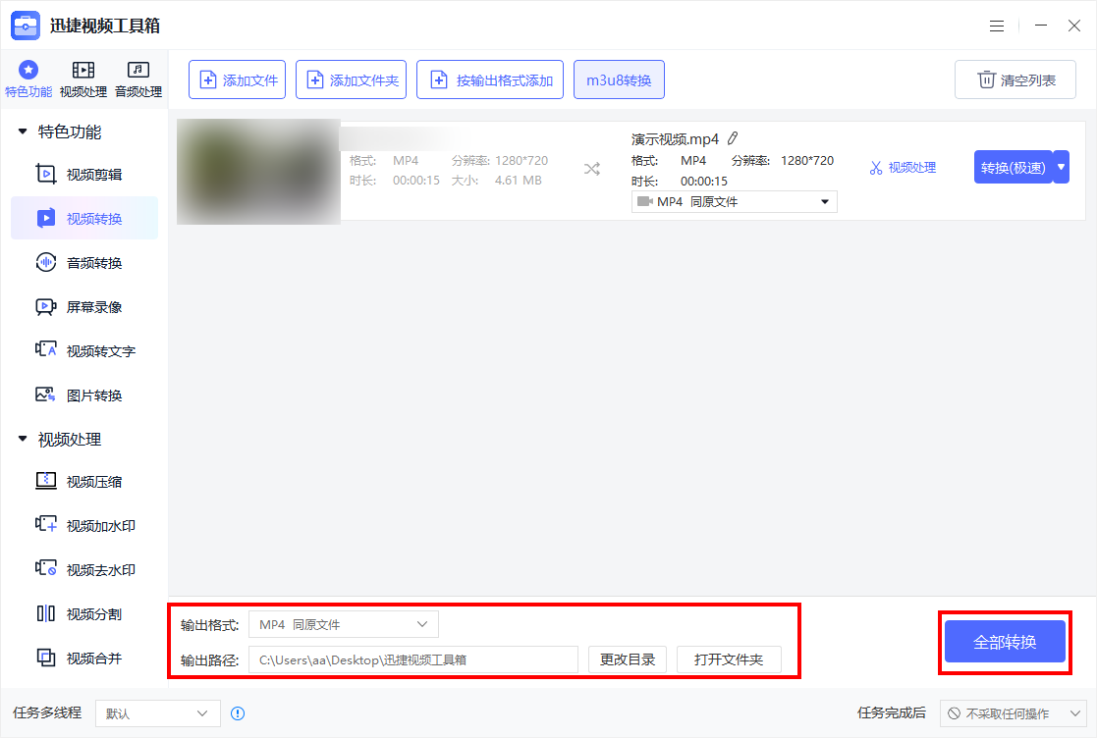The width and height of the screenshot is (1097, 738).
Task: Click the 打开文件夹 button
Action: click(x=729, y=659)
